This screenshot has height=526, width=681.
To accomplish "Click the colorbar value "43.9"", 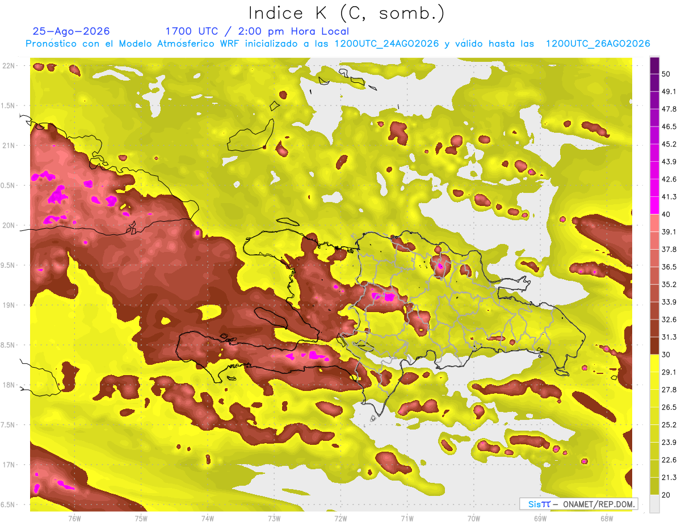I will pyautogui.click(x=669, y=162).
